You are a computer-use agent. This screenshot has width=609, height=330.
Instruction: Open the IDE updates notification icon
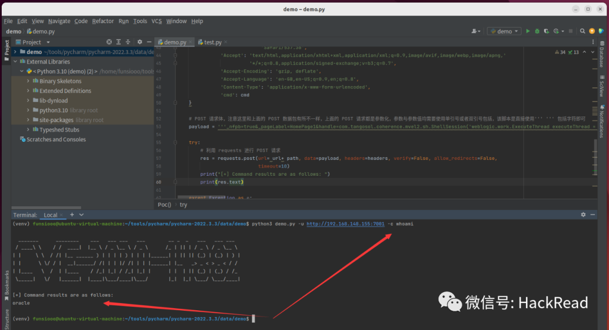tap(592, 31)
